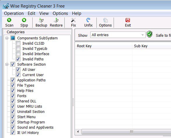Uncheck the File Types checkbox
Screen dimensions: 171x138
click(13, 85)
